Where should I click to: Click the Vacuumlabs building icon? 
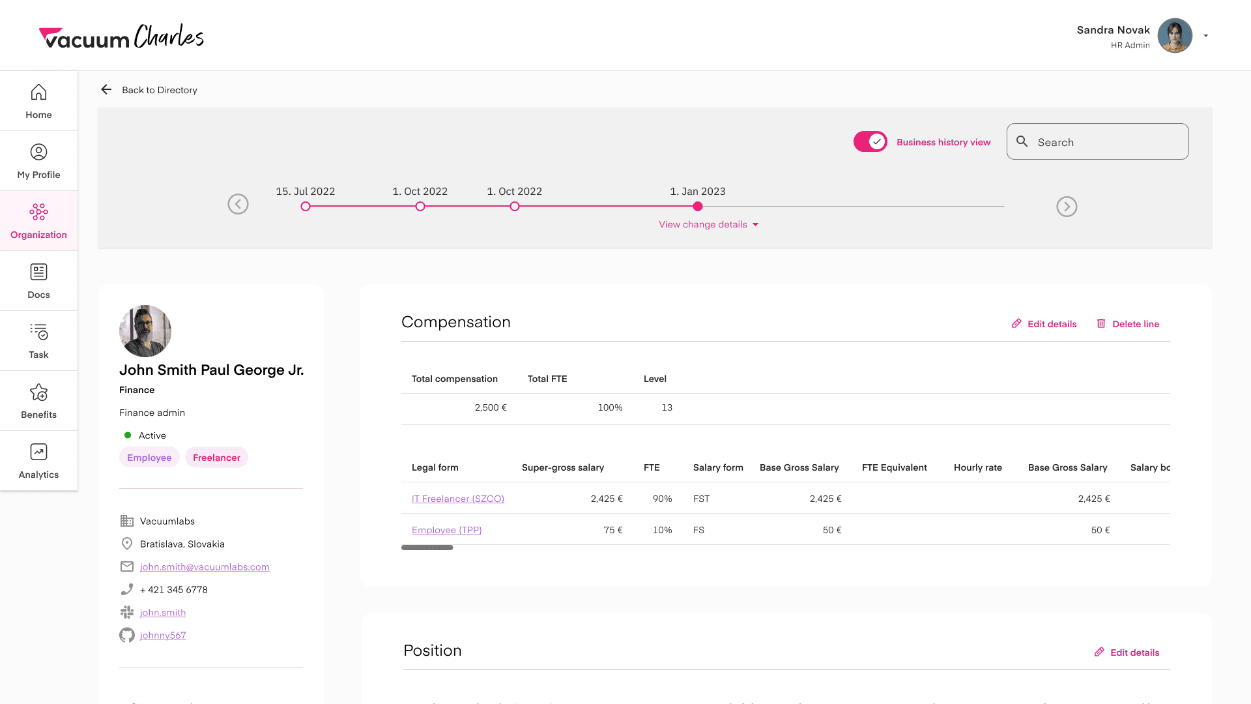coord(127,521)
